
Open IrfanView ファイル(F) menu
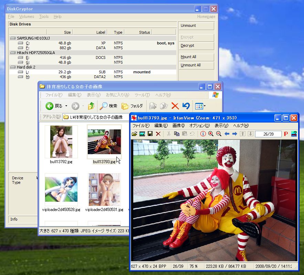(x=141, y=126)
